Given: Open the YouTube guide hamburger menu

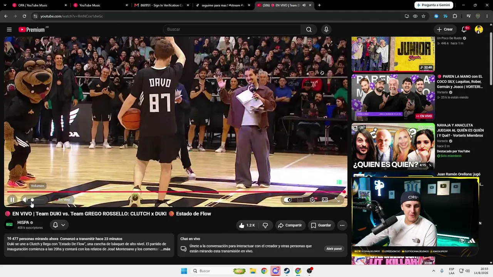Looking at the screenshot, I should (9, 30).
